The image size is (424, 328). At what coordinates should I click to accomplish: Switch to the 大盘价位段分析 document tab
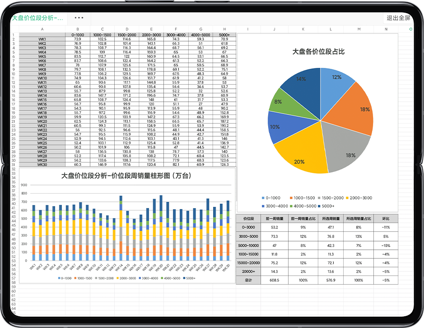[38, 18]
